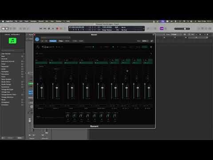Open the Track menu
213x160 pixels.
click(26, 21)
